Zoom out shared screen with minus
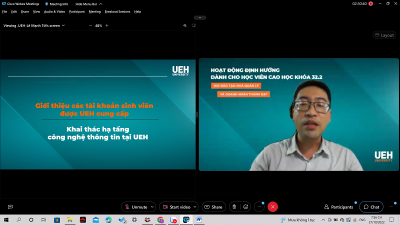 (90, 25)
